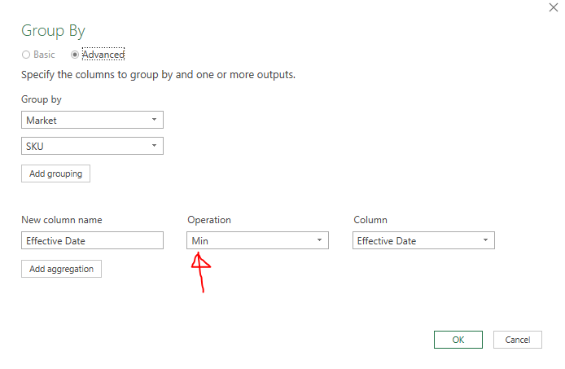
Task: Click the Add aggregation button
Action: click(61, 269)
